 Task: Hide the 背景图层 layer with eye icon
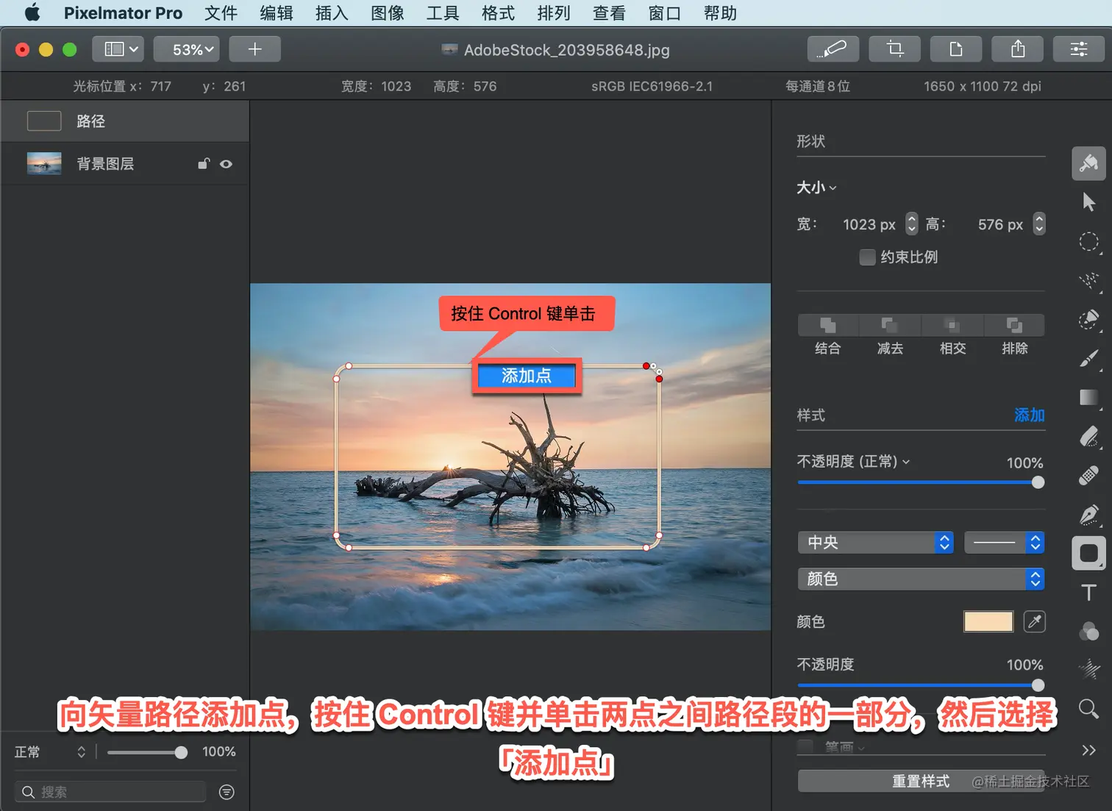tap(227, 164)
